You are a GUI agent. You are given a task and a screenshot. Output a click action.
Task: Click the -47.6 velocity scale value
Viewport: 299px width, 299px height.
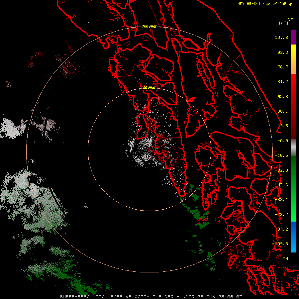[x=281, y=185]
